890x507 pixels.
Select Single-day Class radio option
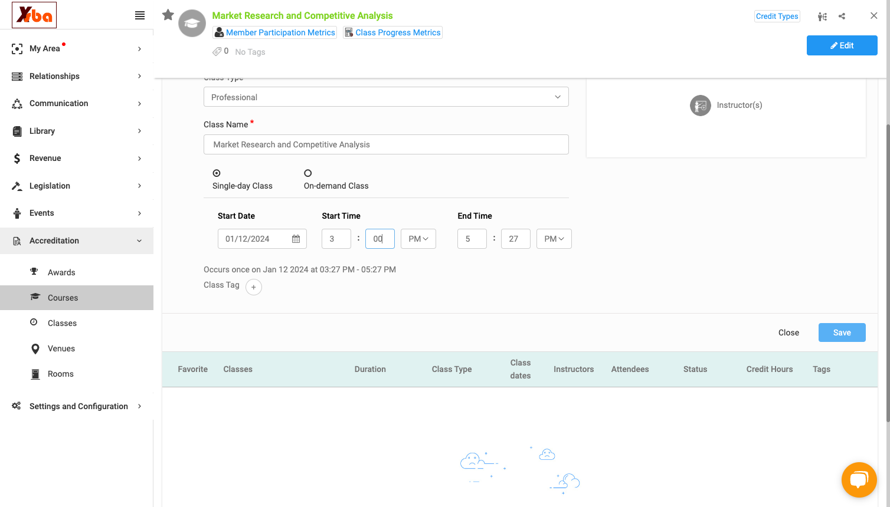pos(217,173)
